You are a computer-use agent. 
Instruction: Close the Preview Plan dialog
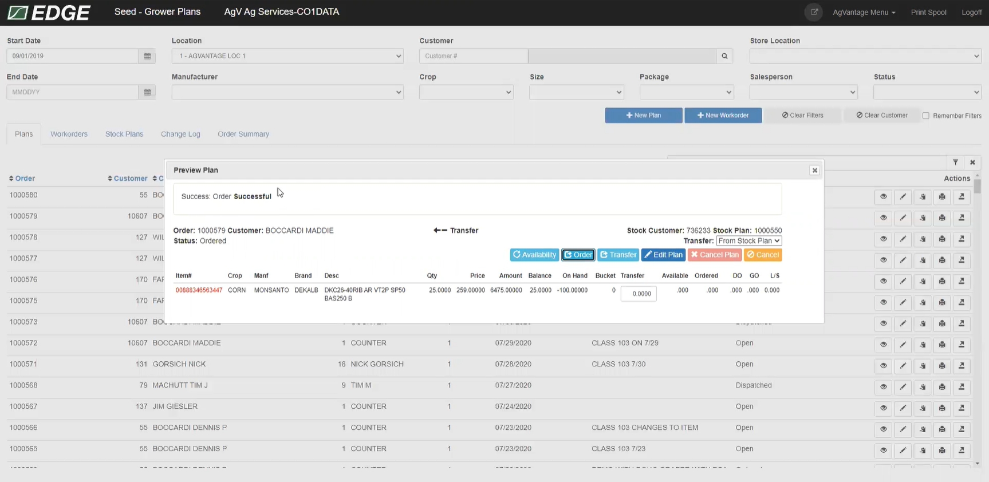(814, 171)
